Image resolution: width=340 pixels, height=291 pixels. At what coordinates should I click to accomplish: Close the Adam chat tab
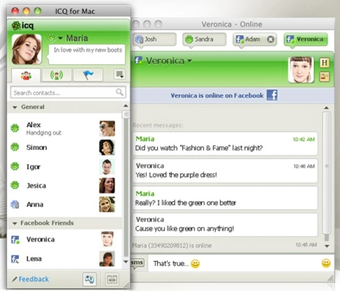[270, 39]
